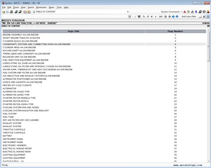Select ROCKER SHAFT-A4.248 ENGINE row
Viewport: 211px width, 168px height.
point(104,51)
